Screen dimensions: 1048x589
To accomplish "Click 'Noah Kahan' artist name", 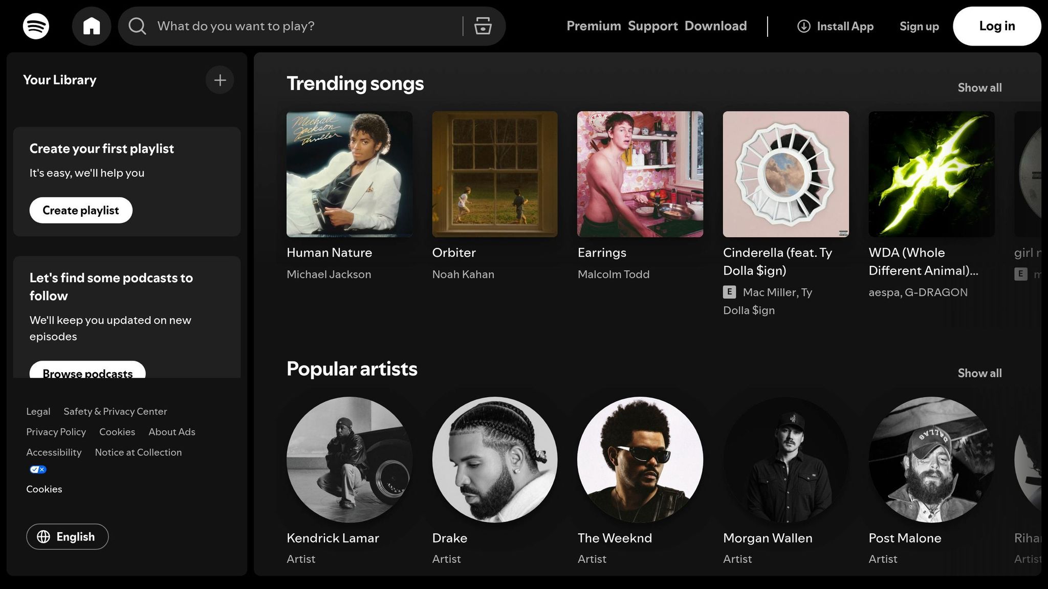I will 463,275.
